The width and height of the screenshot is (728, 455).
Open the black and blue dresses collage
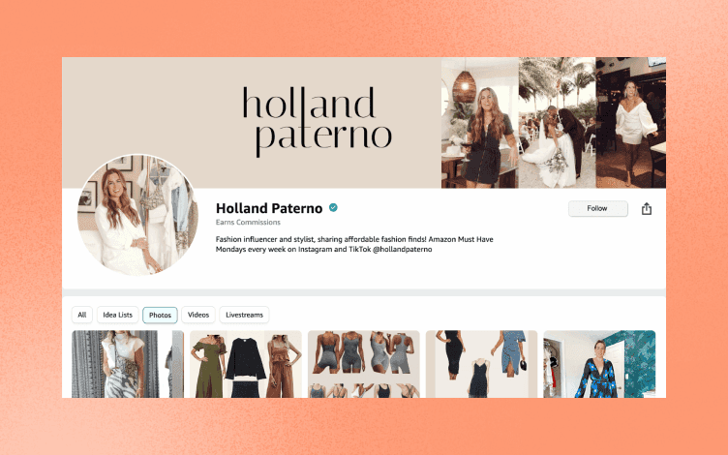point(481,364)
